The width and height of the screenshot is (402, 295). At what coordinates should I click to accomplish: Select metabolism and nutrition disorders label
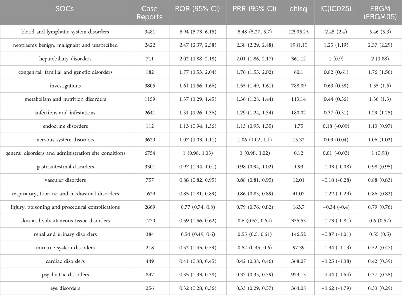pyautogui.click(x=65, y=99)
